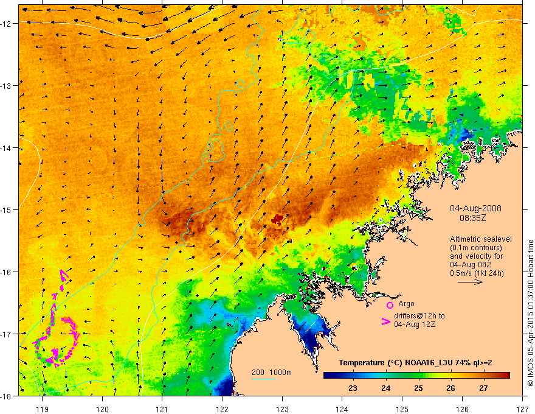Click the '200 1000m' isobath label
The height and width of the screenshot is (414, 535).
[272, 373]
